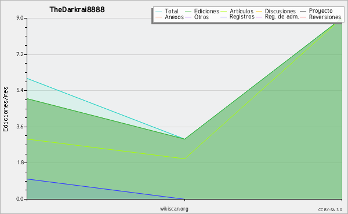Click the TheDarkrai8888 chart title
The width and height of the screenshot is (348, 214).
[x=77, y=10]
